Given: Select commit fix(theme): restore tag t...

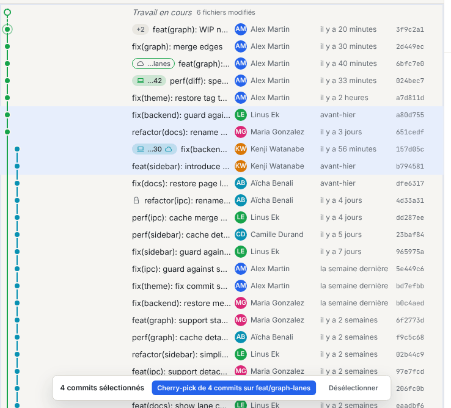Looking at the screenshot, I should (x=180, y=98).
